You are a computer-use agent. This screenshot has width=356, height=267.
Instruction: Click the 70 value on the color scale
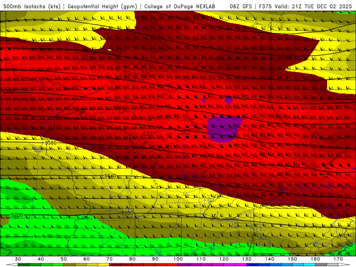coord(109,259)
